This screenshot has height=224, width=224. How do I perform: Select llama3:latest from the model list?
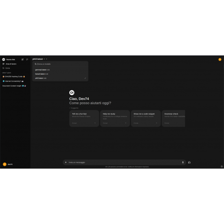pos(60,74)
